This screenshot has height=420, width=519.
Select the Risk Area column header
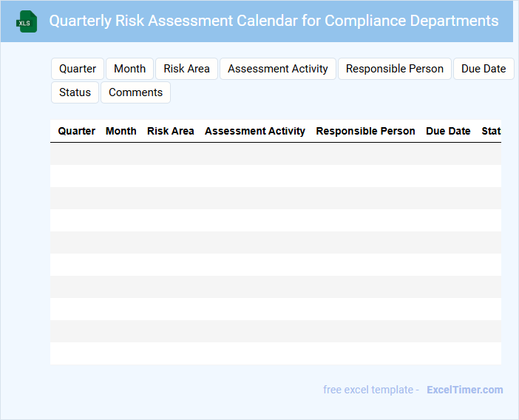click(171, 131)
